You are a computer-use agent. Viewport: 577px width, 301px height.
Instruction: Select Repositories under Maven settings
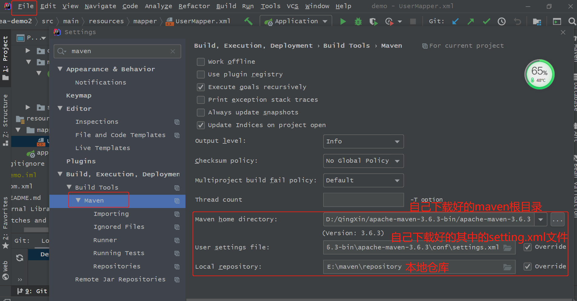tap(117, 267)
